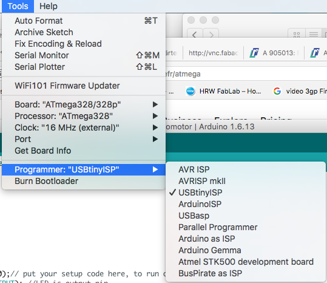This screenshot has height=283, width=327.
Task: Choose Archive Sketch
Action: click(x=84, y=32)
